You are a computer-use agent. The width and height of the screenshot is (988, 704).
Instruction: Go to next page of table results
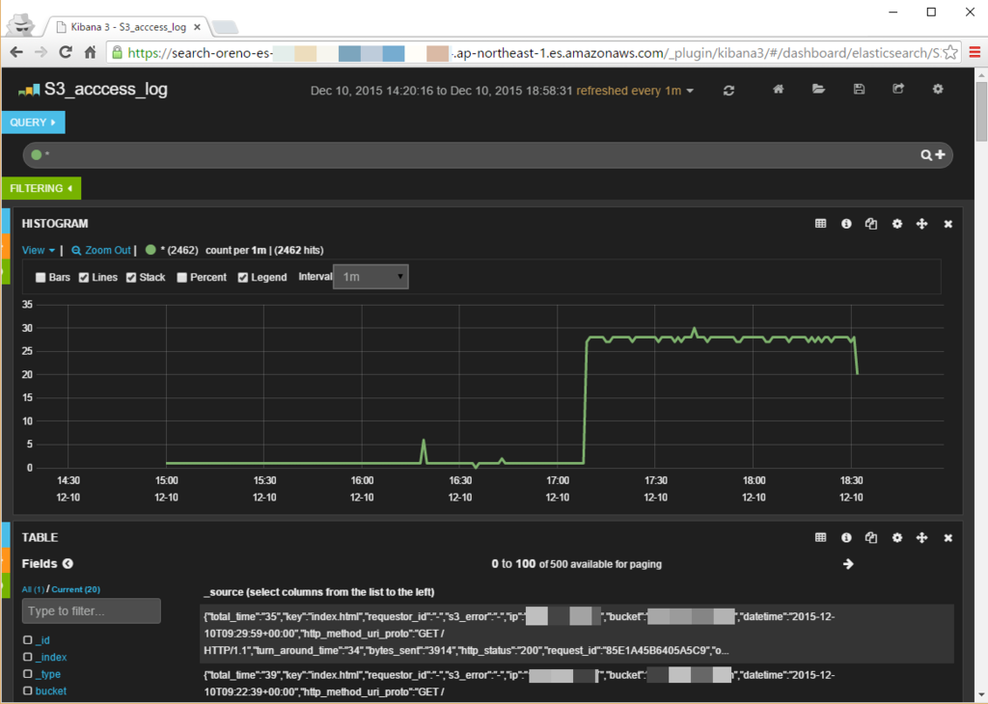click(848, 563)
